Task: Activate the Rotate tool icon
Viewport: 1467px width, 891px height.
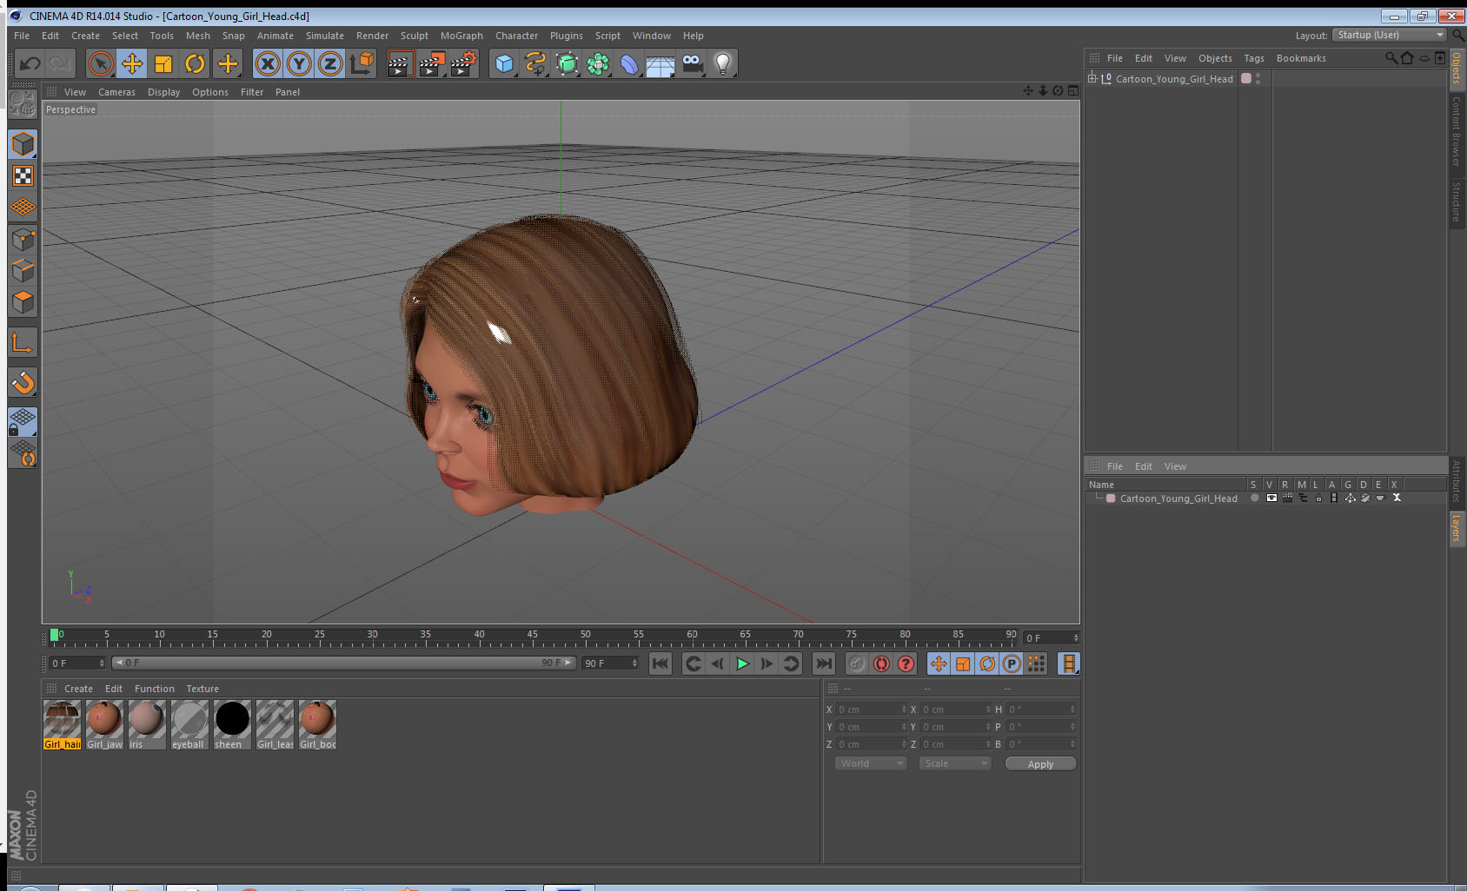Action: 195,63
